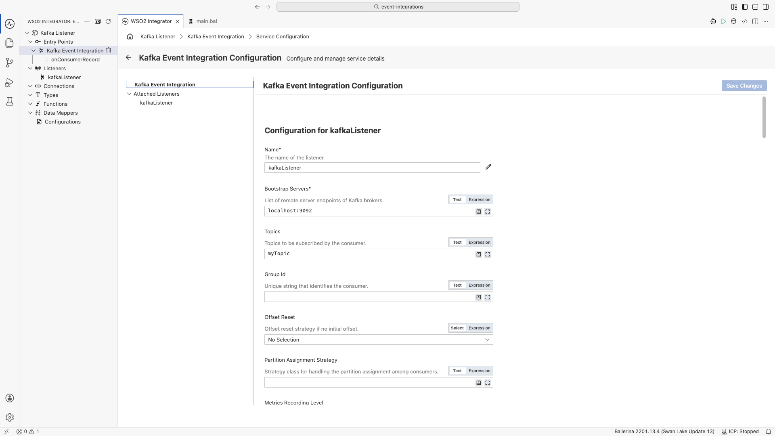Expand the Data Mappers tree section
Screen dimensions: 775x436
tap(30, 113)
